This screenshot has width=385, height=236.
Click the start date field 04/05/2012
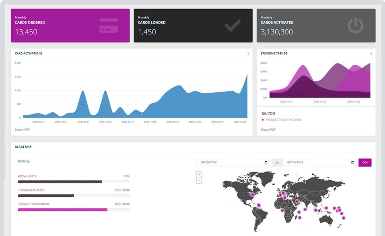pos(229,163)
